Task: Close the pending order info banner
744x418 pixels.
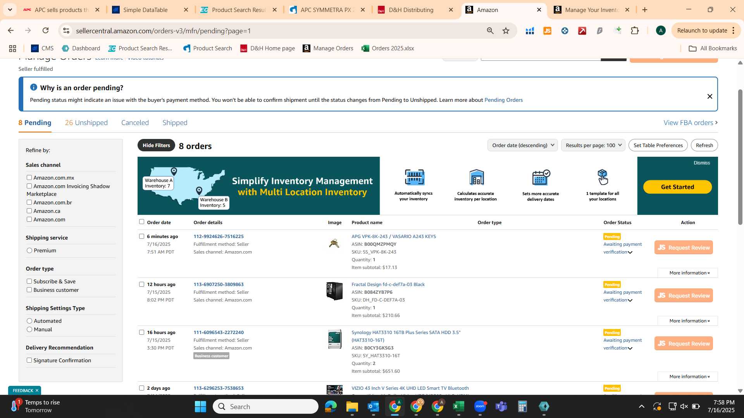Action: [x=710, y=96]
